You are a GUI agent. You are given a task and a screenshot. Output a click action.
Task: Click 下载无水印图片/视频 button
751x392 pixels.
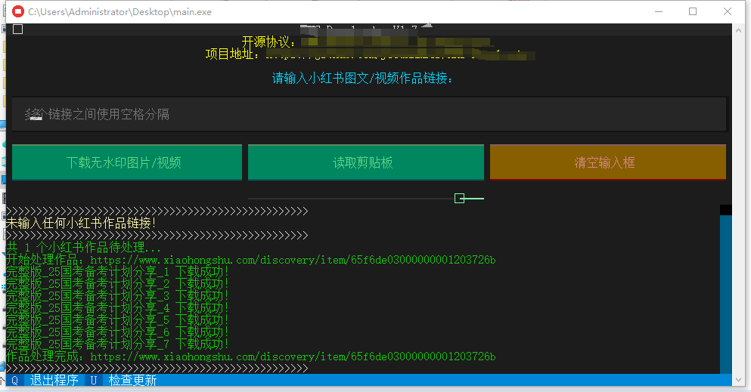click(x=127, y=162)
